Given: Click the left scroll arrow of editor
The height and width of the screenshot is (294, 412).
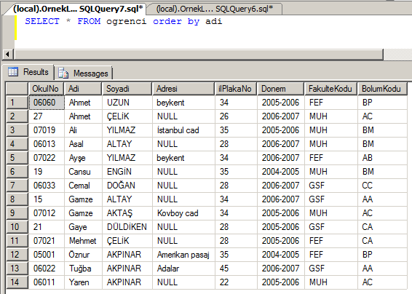Looking at the screenshot, I should (7, 55).
